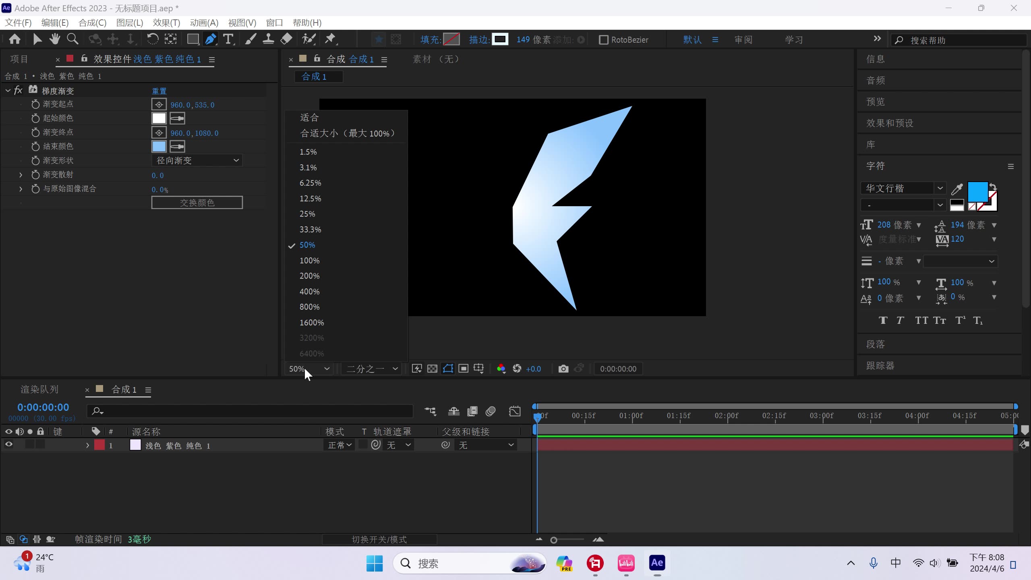
Task: Enable frame blending timeline switch
Action: (x=472, y=411)
